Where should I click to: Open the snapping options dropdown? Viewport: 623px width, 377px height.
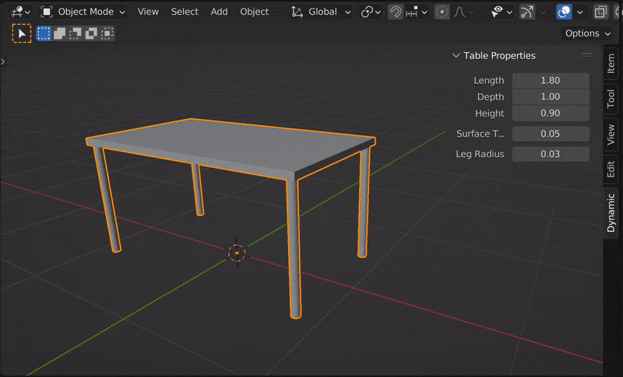click(417, 12)
